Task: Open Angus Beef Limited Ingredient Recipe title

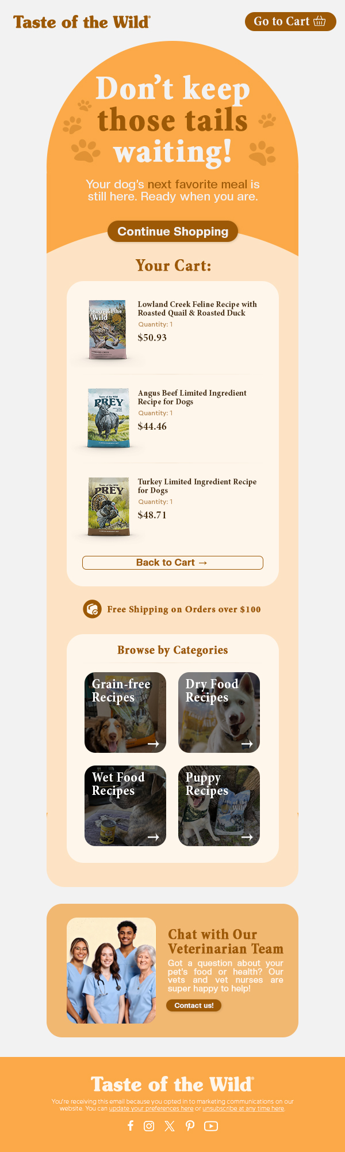Action: (x=192, y=397)
